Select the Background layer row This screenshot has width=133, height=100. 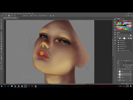(124, 80)
